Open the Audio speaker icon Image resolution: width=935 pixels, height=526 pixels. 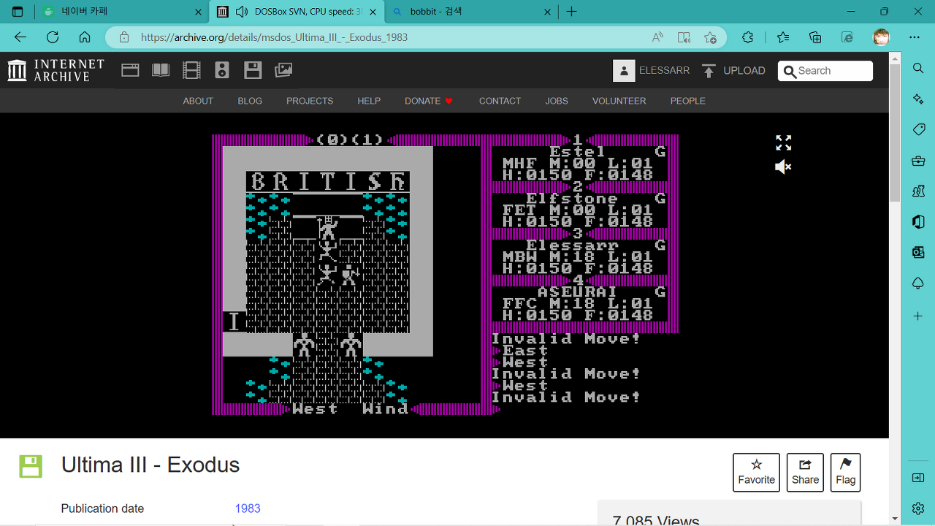pos(222,70)
